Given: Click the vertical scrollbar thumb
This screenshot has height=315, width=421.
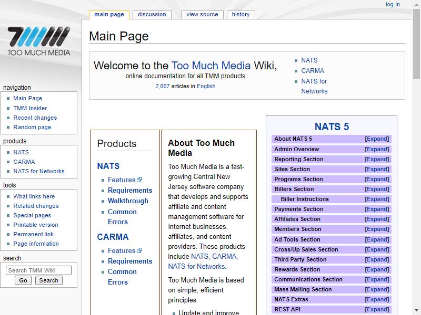Looking at the screenshot, I should [416, 45].
